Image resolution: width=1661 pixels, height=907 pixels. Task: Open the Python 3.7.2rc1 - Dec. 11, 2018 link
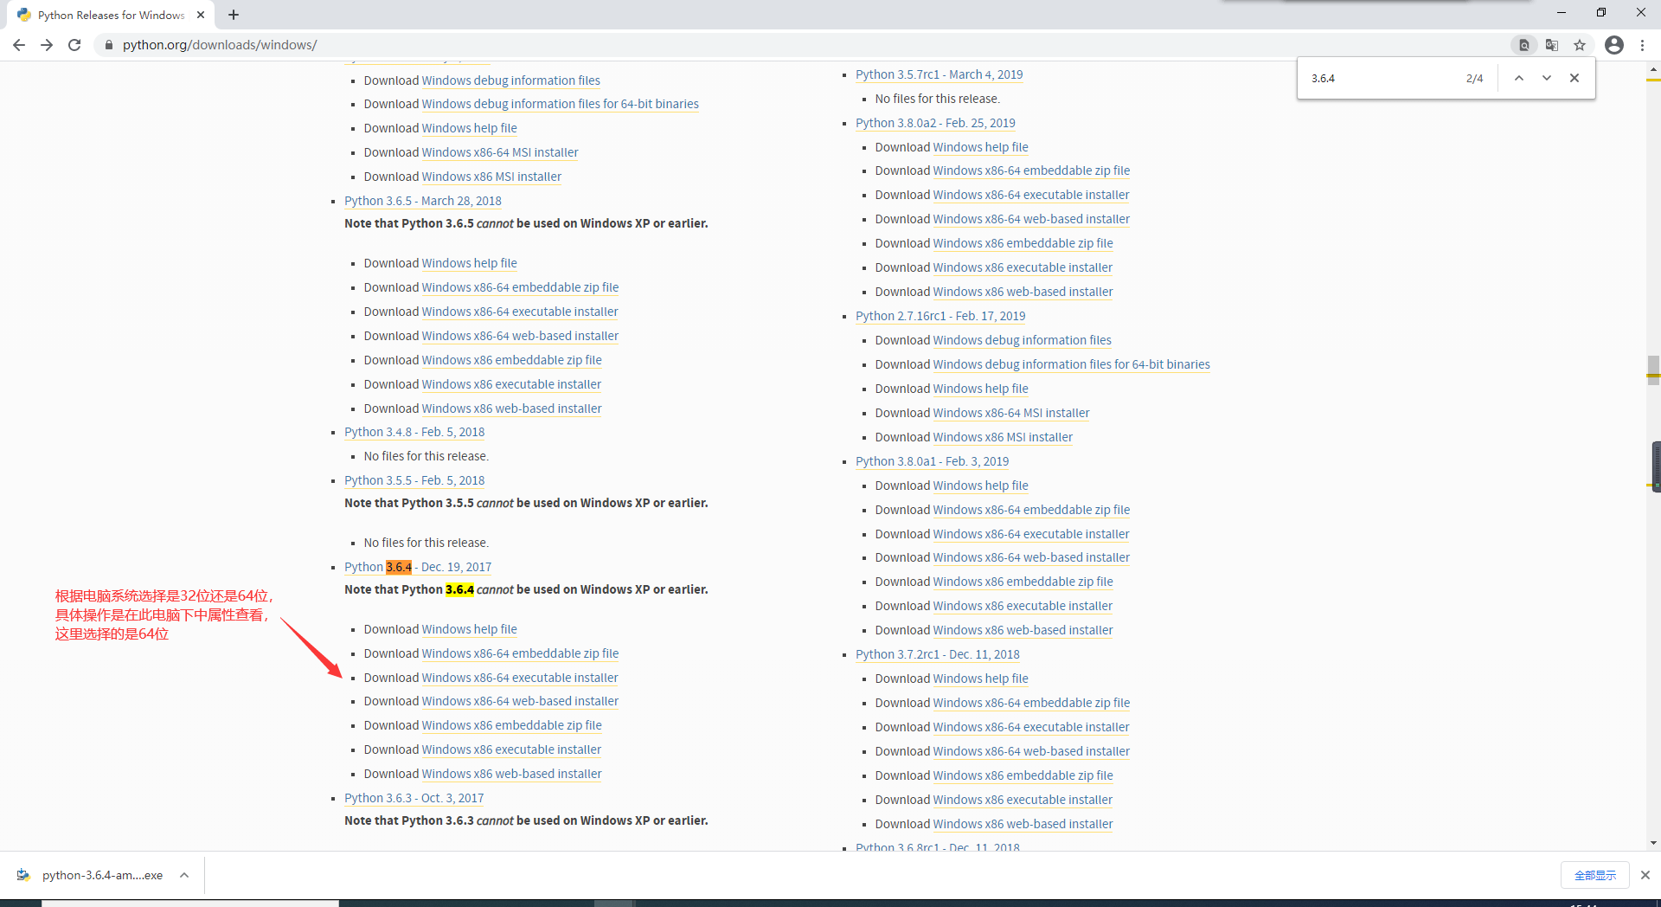coord(937,654)
